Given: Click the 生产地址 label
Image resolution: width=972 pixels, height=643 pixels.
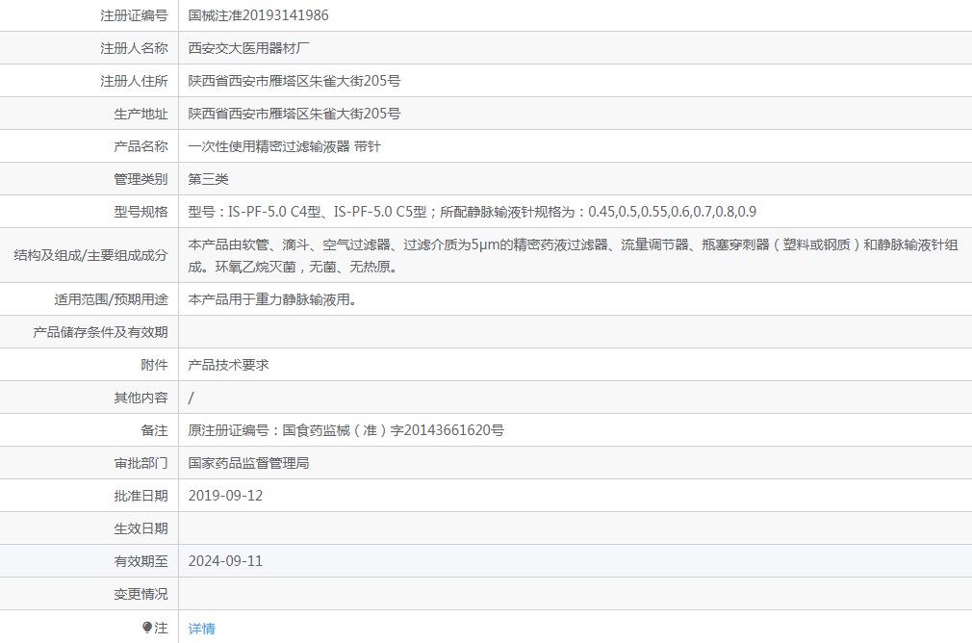Looking at the screenshot, I should coord(141,115).
